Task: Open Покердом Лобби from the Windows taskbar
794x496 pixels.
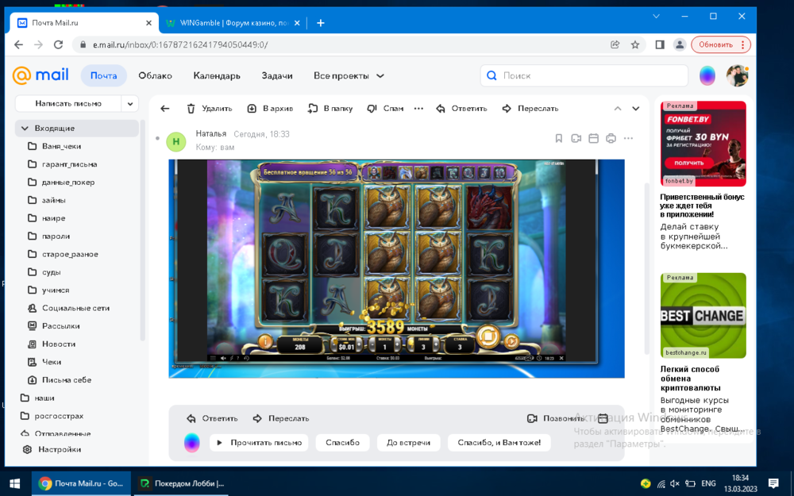Action: point(182,483)
